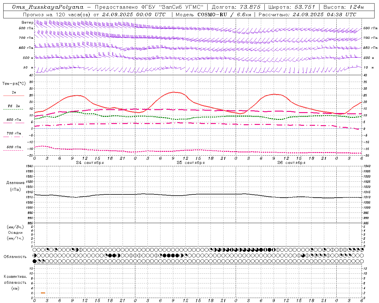
Task: Click the provider text ФГБУ "ЗапСиб УГМС"
Action: pyautogui.click(x=172, y=7)
